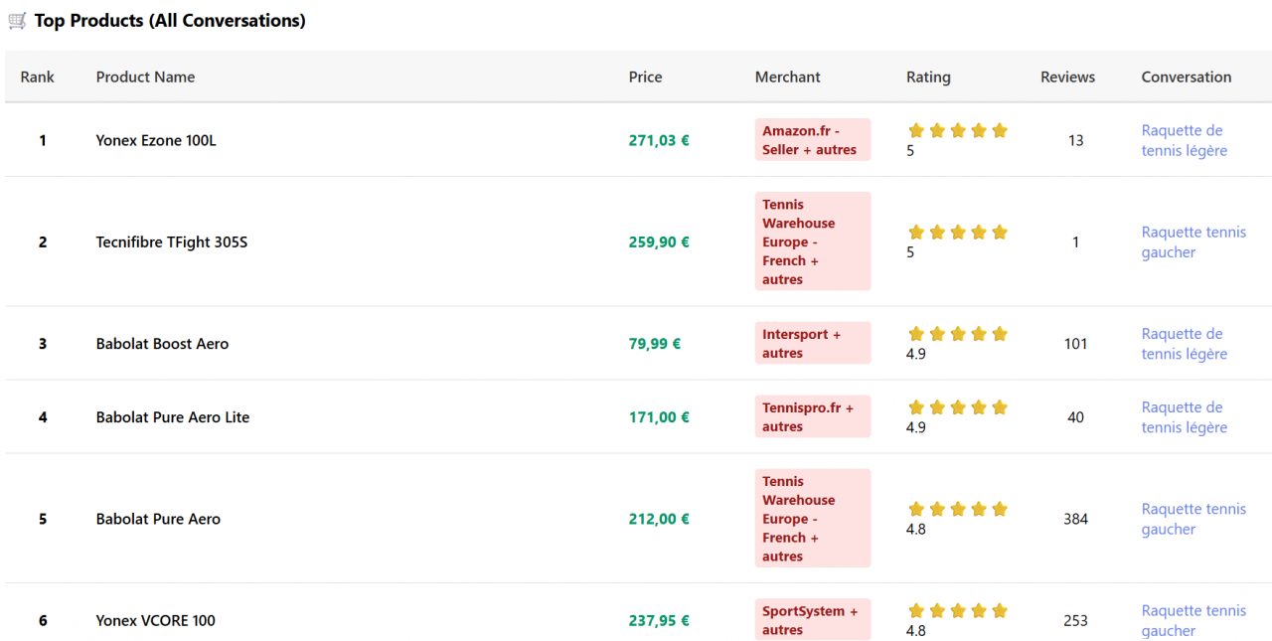The width and height of the screenshot is (1272, 641).
Task: Open Raquette tennis gaucher link in rank 5 row
Action: (x=1193, y=519)
